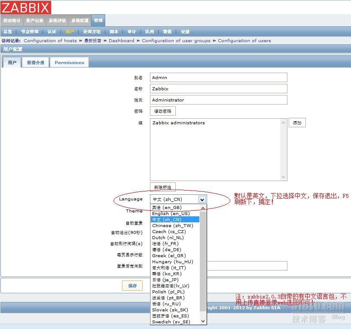Viewport: 351px width, 329px height.
Task: Choose Greek (el_GR) language option
Action: [x=175, y=256]
